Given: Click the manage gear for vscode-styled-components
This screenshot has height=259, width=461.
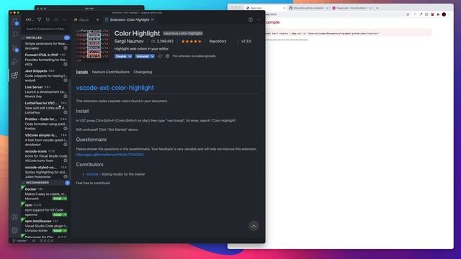Looking at the screenshot, I should pos(66,176).
